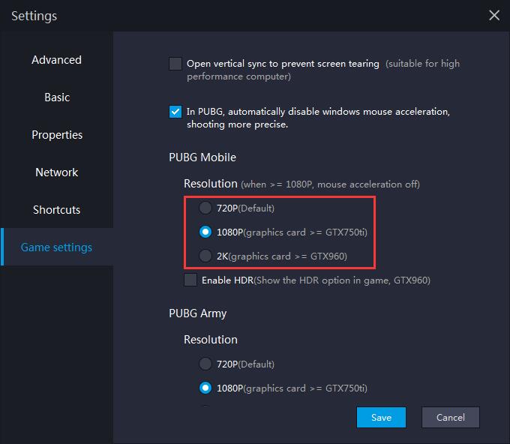Click the Save button
The image size is (510, 444).
coord(381,417)
